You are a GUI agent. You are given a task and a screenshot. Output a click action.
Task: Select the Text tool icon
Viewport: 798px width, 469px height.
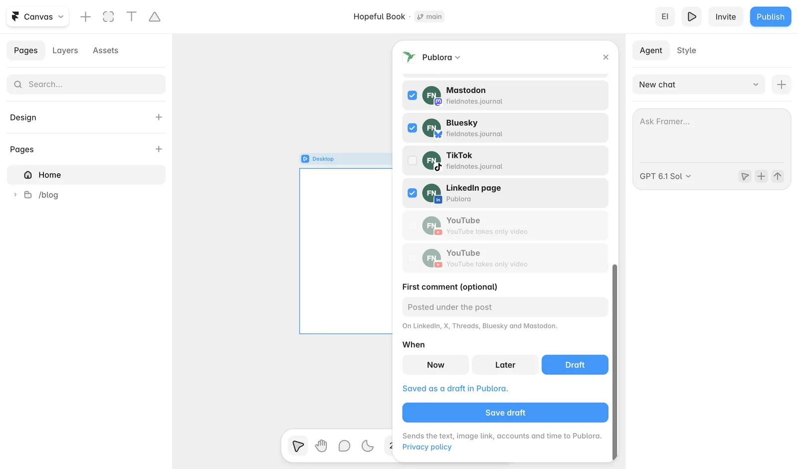(132, 17)
